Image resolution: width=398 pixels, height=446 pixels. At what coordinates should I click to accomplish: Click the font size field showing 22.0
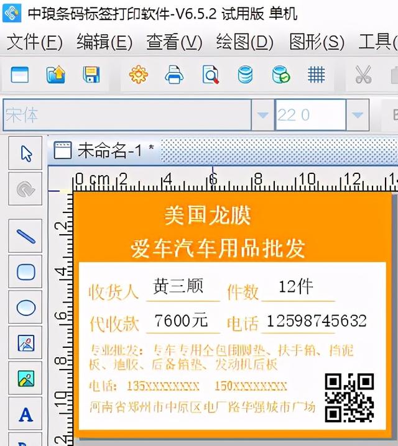point(310,115)
